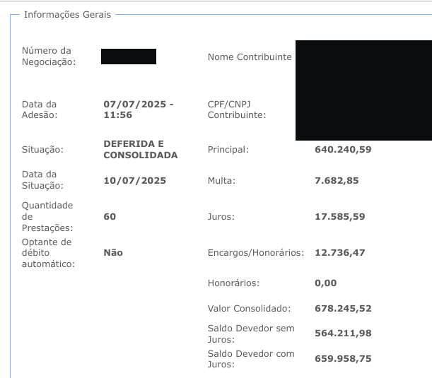
Task: Select the Principal value 640.240,59
Action: [x=343, y=150]
